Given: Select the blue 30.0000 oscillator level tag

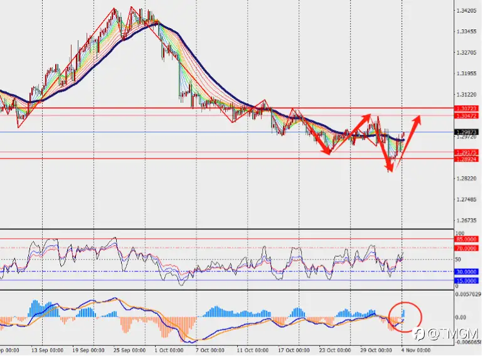Looking at the screenshot, I should coord(466,271).
